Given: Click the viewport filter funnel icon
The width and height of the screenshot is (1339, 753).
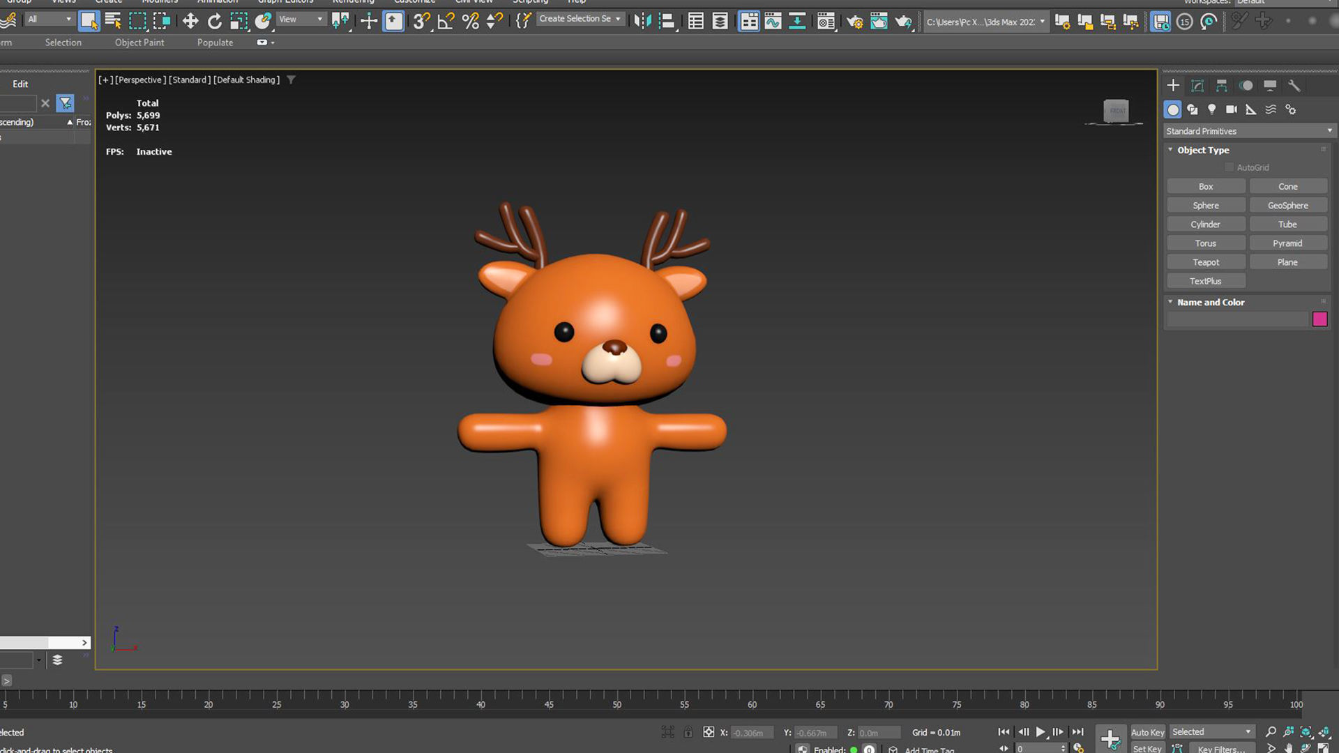Looking at the screenshot, I should coord(292,79).
